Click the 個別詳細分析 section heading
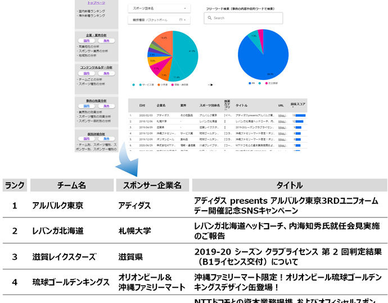Image resolution: width=388 pixels, height=303 pixels. (96, 134)
